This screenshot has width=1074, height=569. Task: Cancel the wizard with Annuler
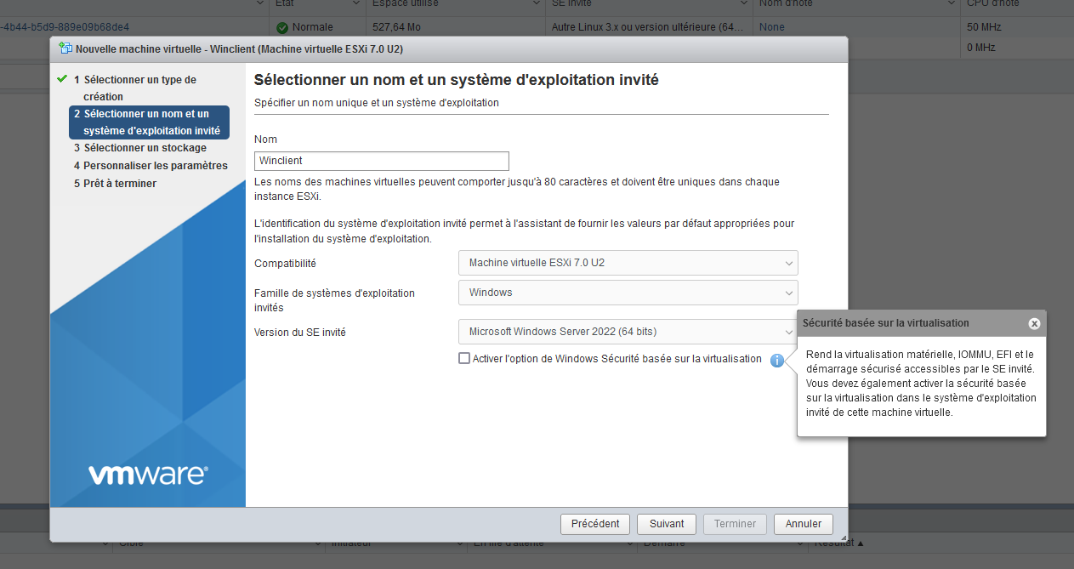(804, 524)
